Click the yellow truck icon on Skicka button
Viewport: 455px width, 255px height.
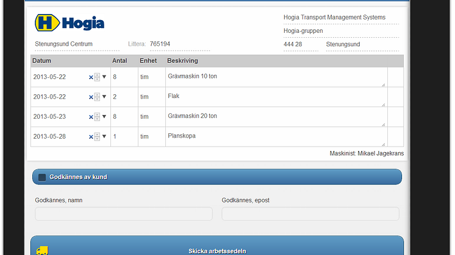(x=42, y=251)
